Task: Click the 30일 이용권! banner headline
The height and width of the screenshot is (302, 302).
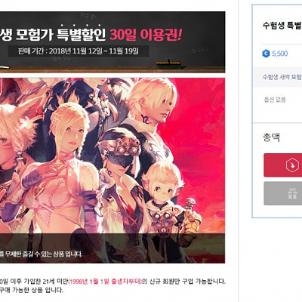Action: coord(145,35)
